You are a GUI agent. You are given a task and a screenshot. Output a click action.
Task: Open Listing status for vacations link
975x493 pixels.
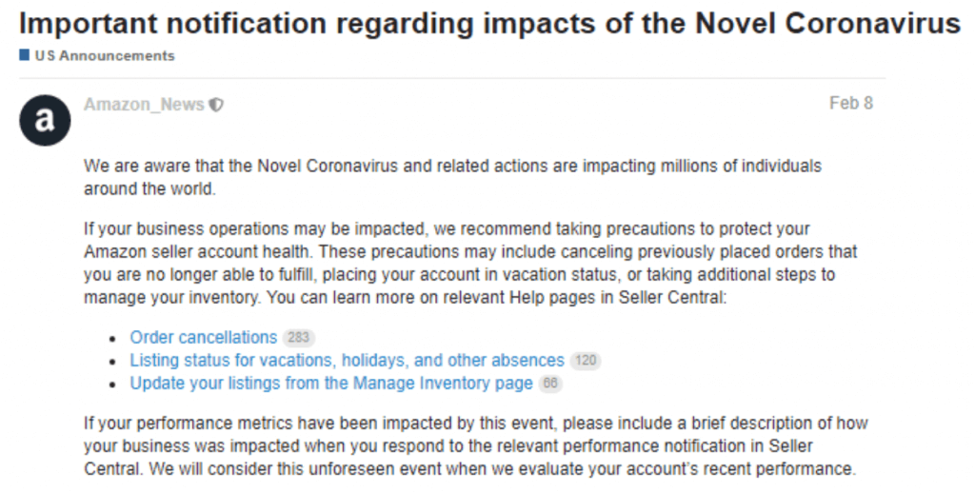pos(347,361)
